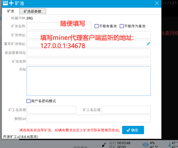This screenshot has height=148, width=178.
Task: Focus the 矿池地址 input field
Action: [89, 35]
